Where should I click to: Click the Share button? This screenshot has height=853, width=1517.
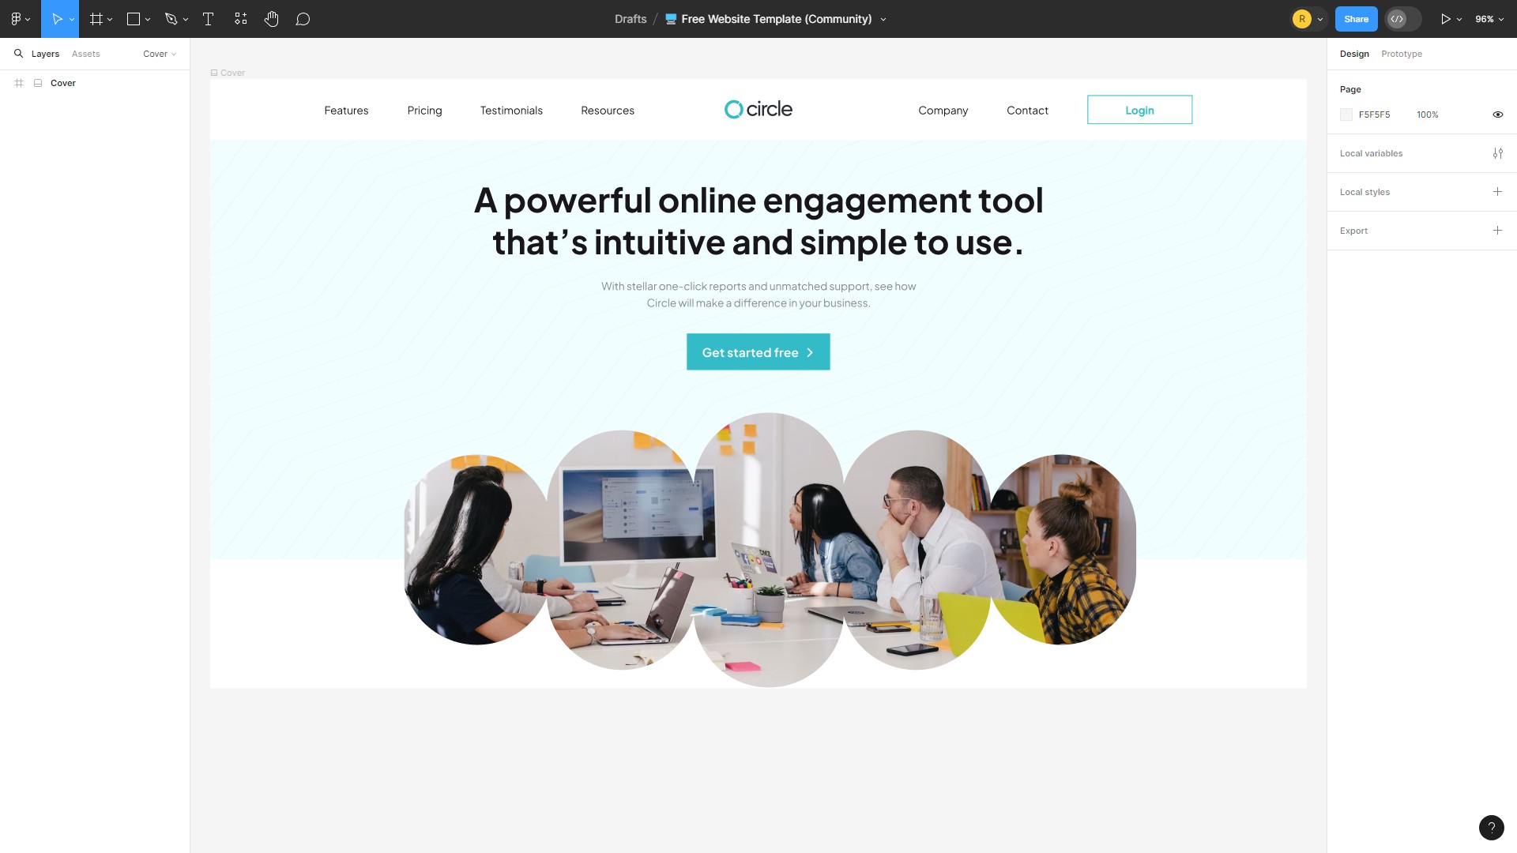pyautogui.click(x=1356, y=19)
